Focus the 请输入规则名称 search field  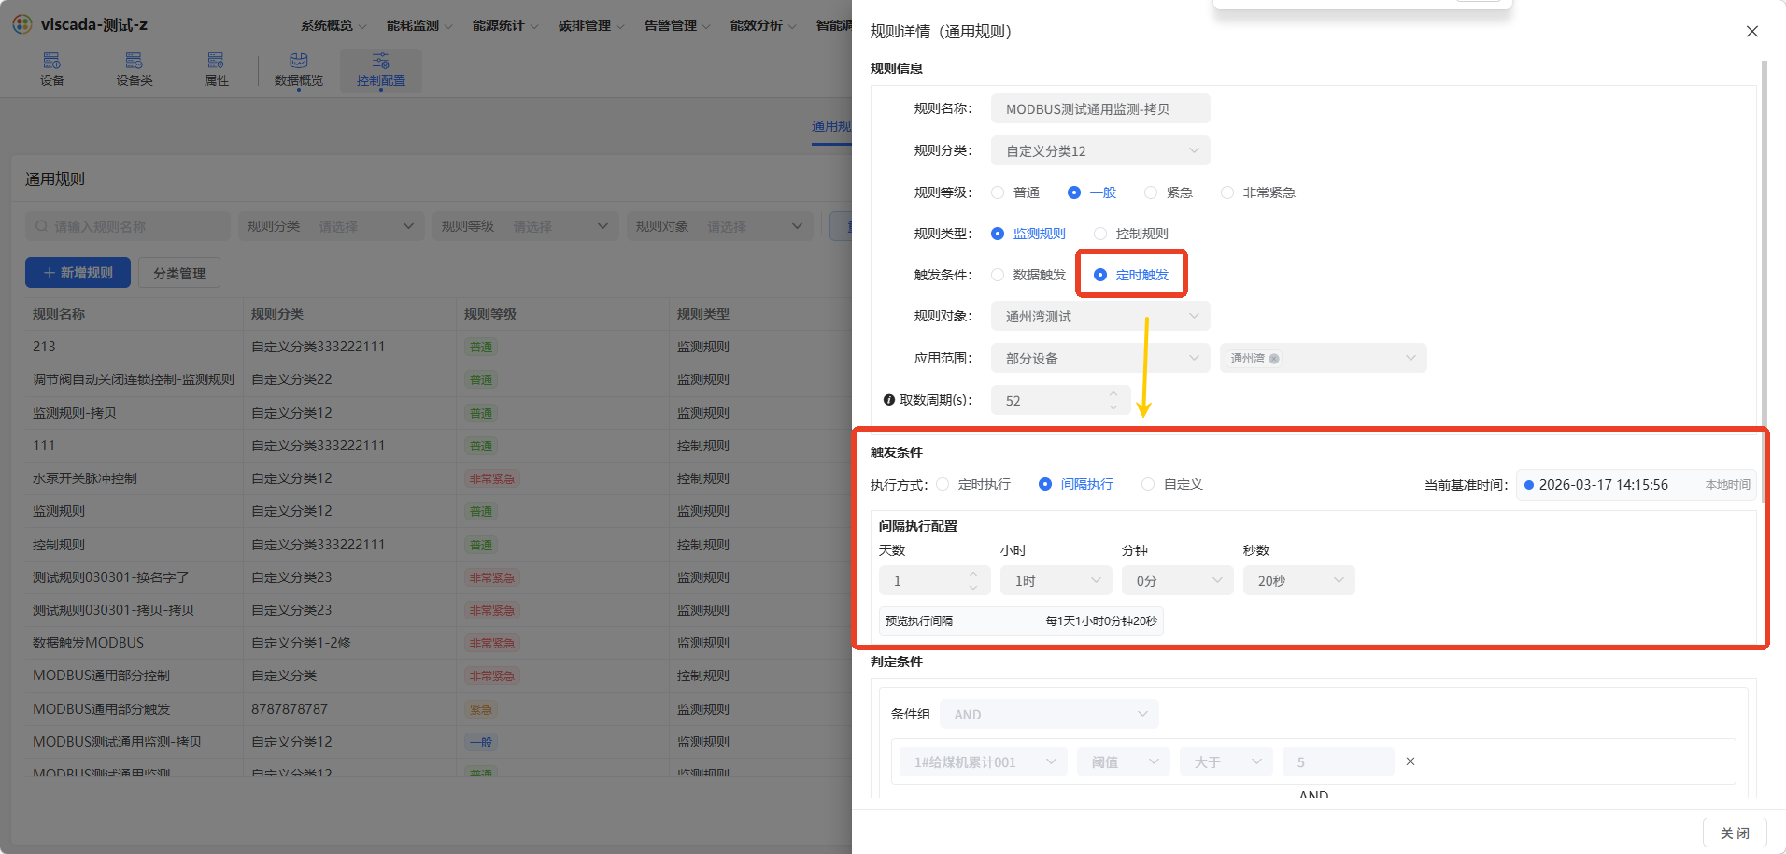pos(128,226)
